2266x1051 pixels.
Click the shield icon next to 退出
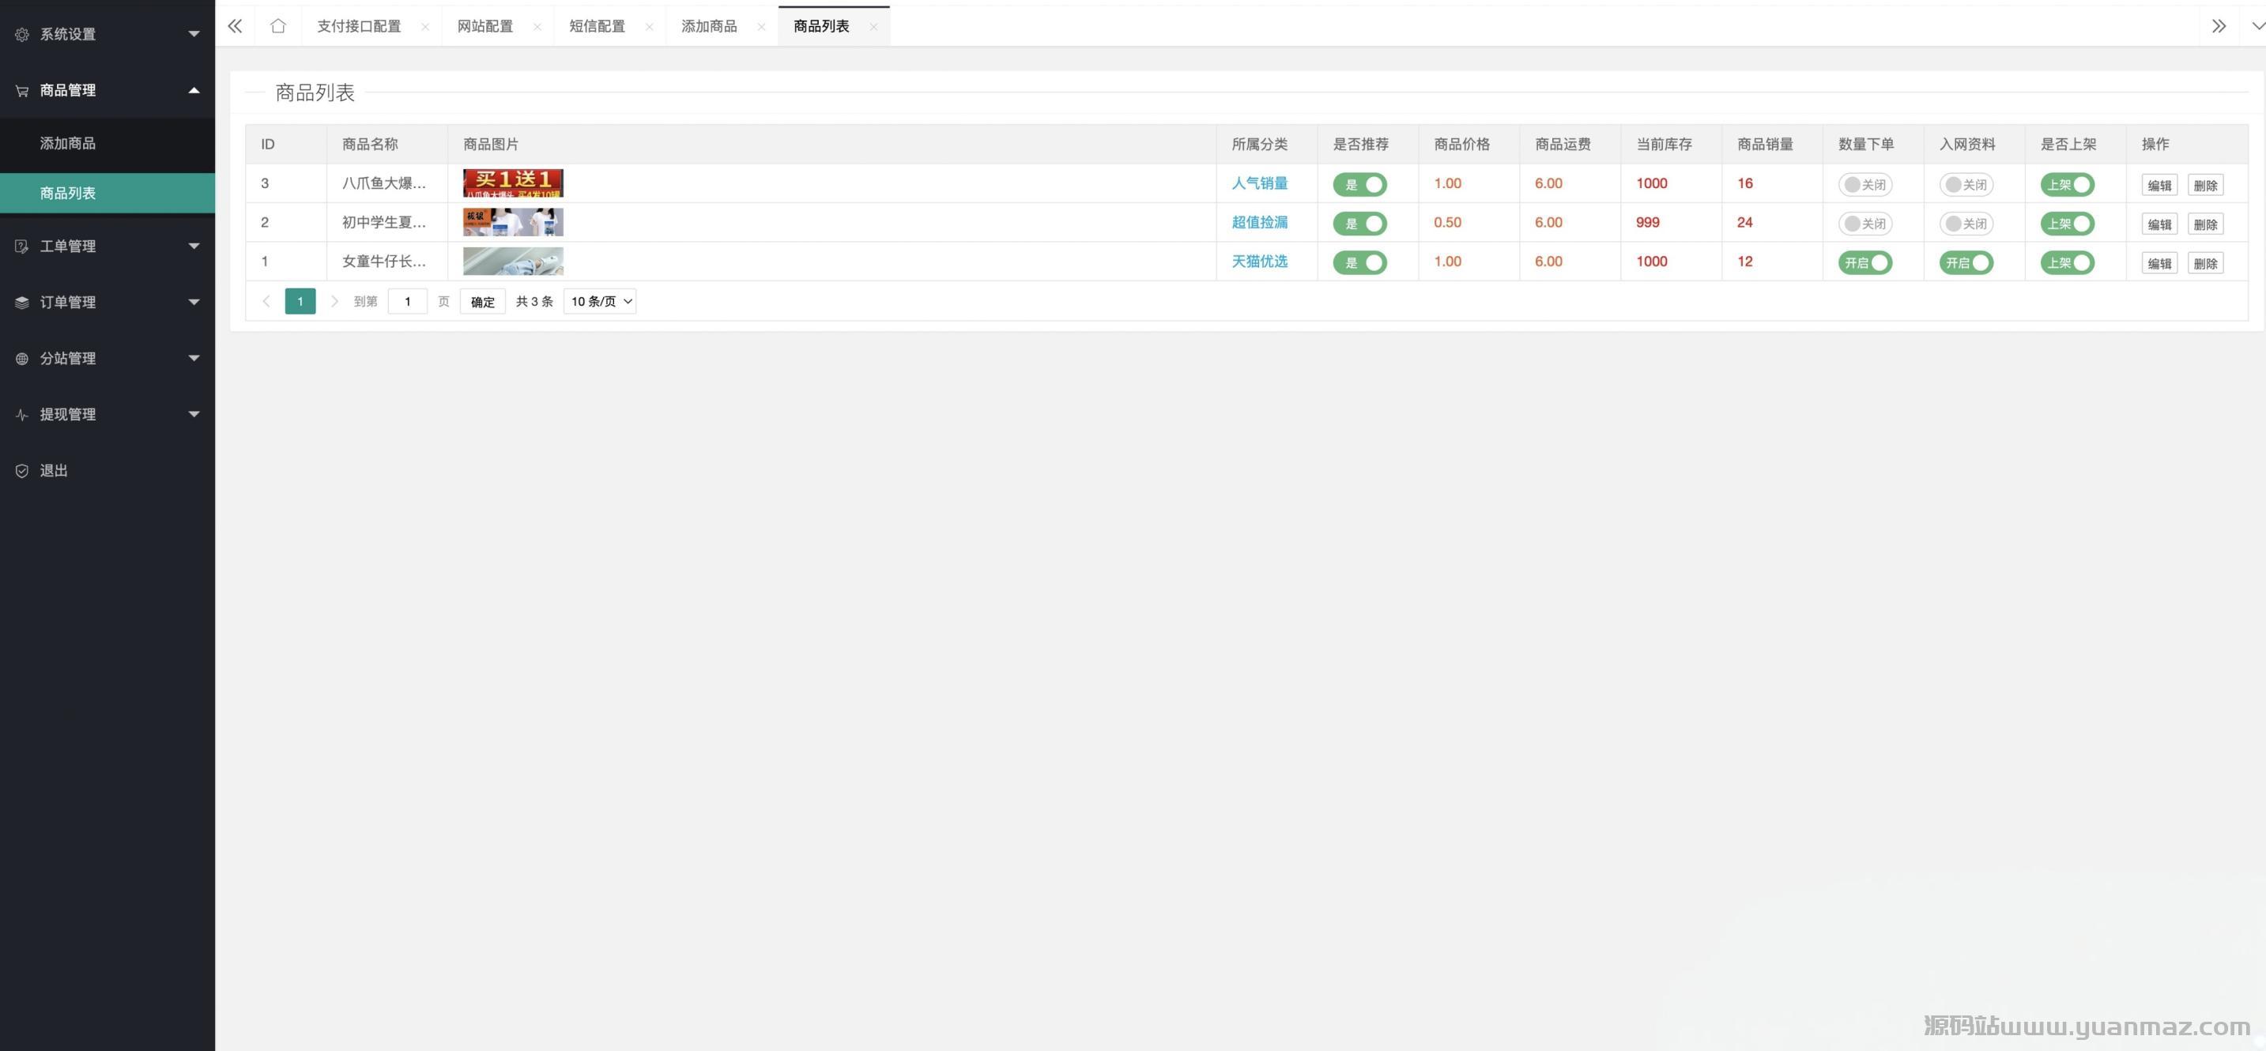[x=22, y=470]
